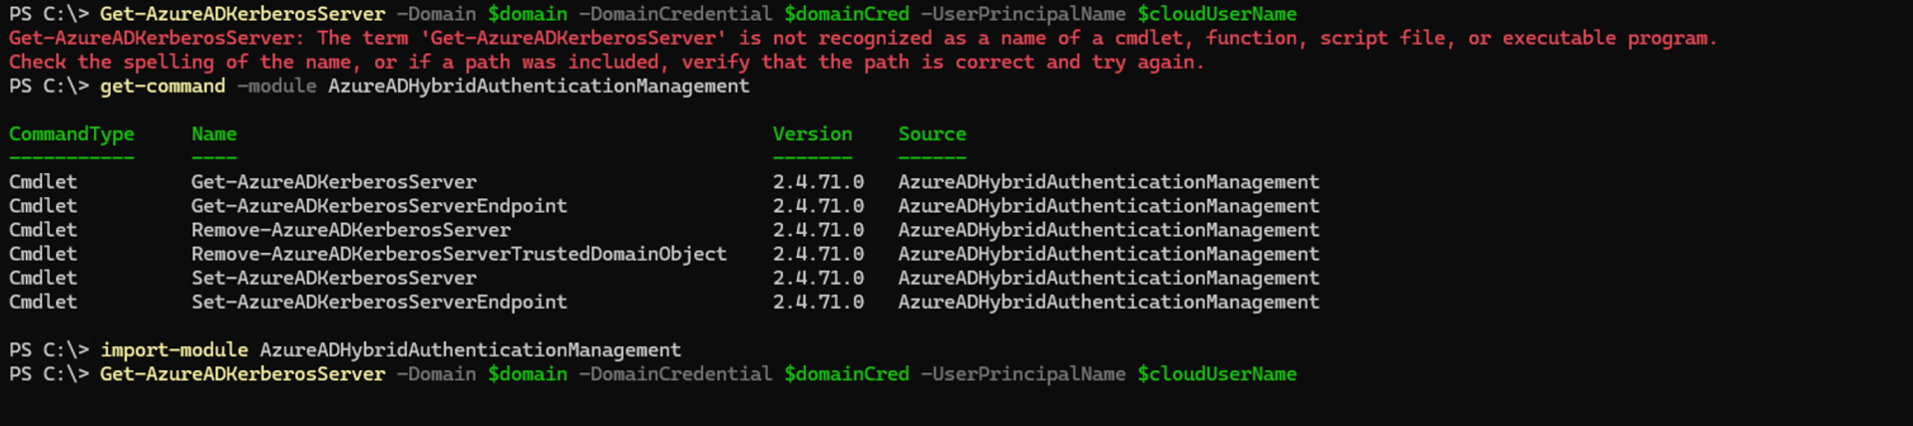Click Remove-AzureADKerberosServerTrustedDomainObject cmdlet name
Viewport: 1913px width, 426px height.
(459, 254)
